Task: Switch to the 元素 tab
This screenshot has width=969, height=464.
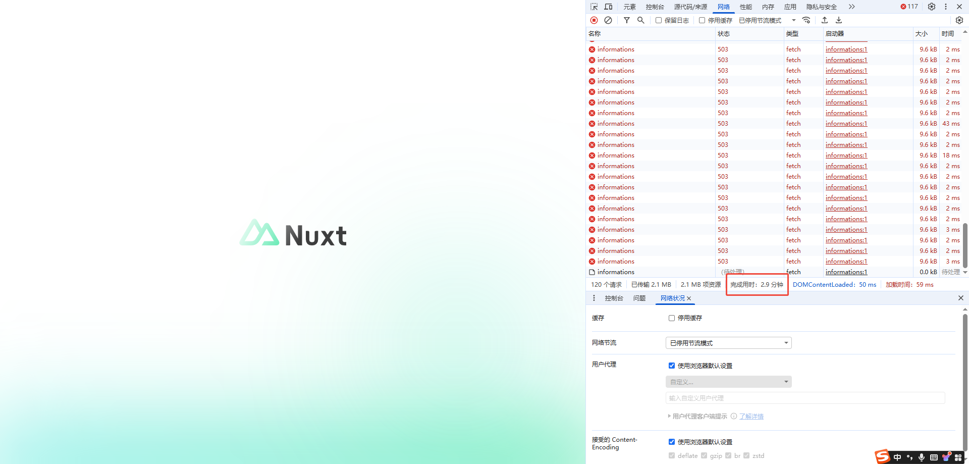Action: click(x=629, y=7)
